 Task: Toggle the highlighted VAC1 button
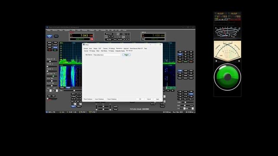pos(73,107)
